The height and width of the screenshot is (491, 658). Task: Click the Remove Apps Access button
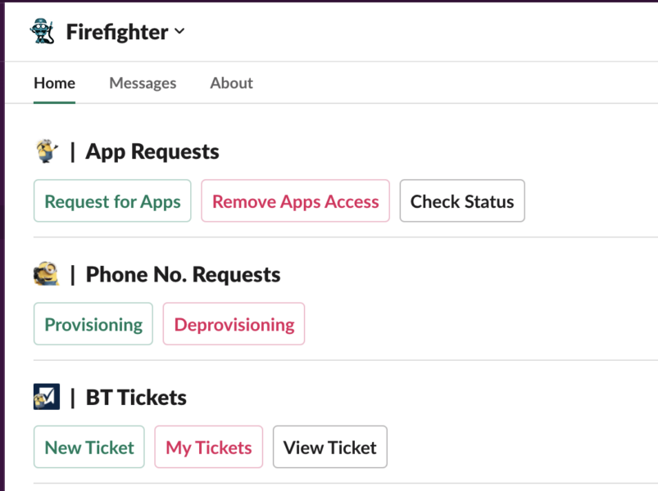[295, 201]
